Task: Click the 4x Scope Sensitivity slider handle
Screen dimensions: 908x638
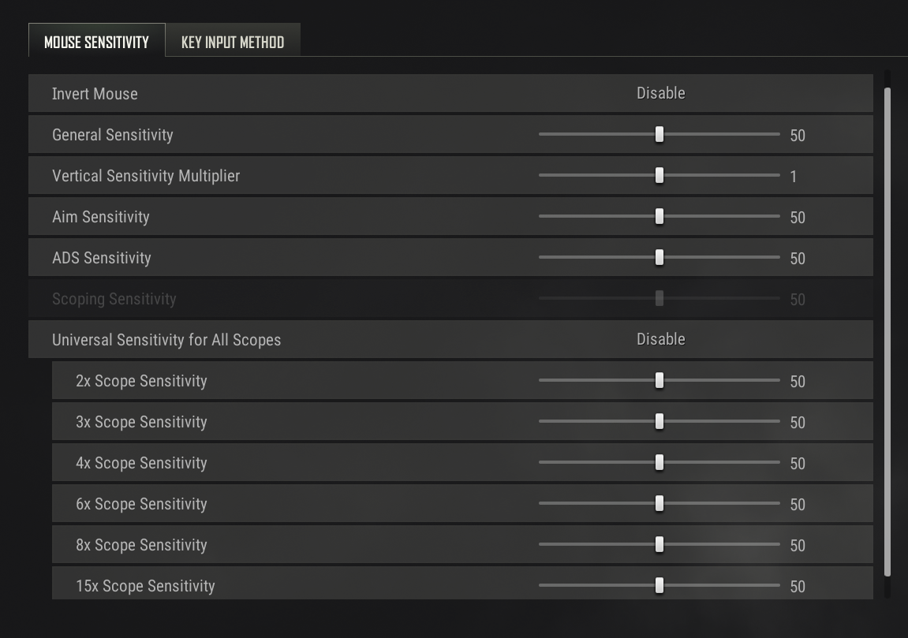Action: click(x=660, y=463)
